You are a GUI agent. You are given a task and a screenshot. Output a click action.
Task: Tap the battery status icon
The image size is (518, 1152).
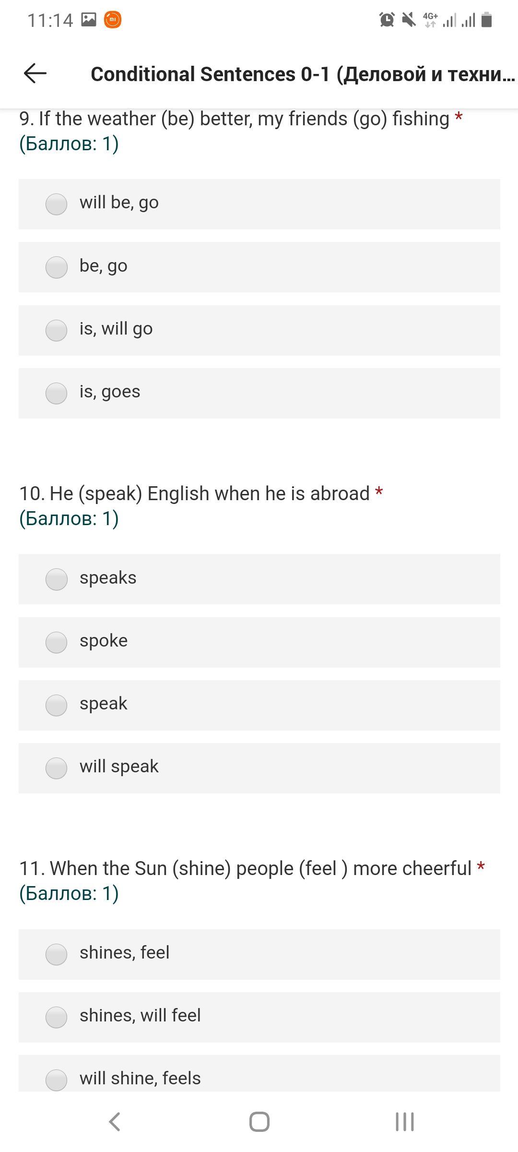[486, 20]
